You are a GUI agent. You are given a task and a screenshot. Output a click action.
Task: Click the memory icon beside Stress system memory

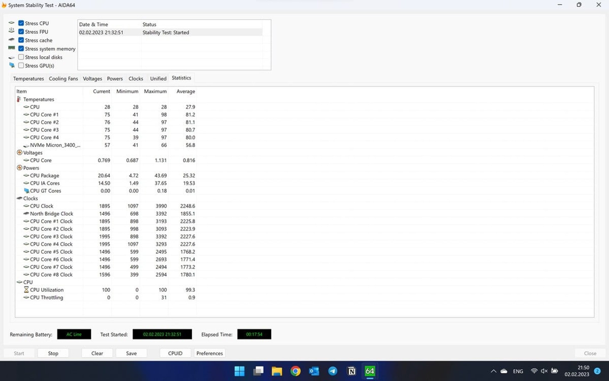pos(11,48)
